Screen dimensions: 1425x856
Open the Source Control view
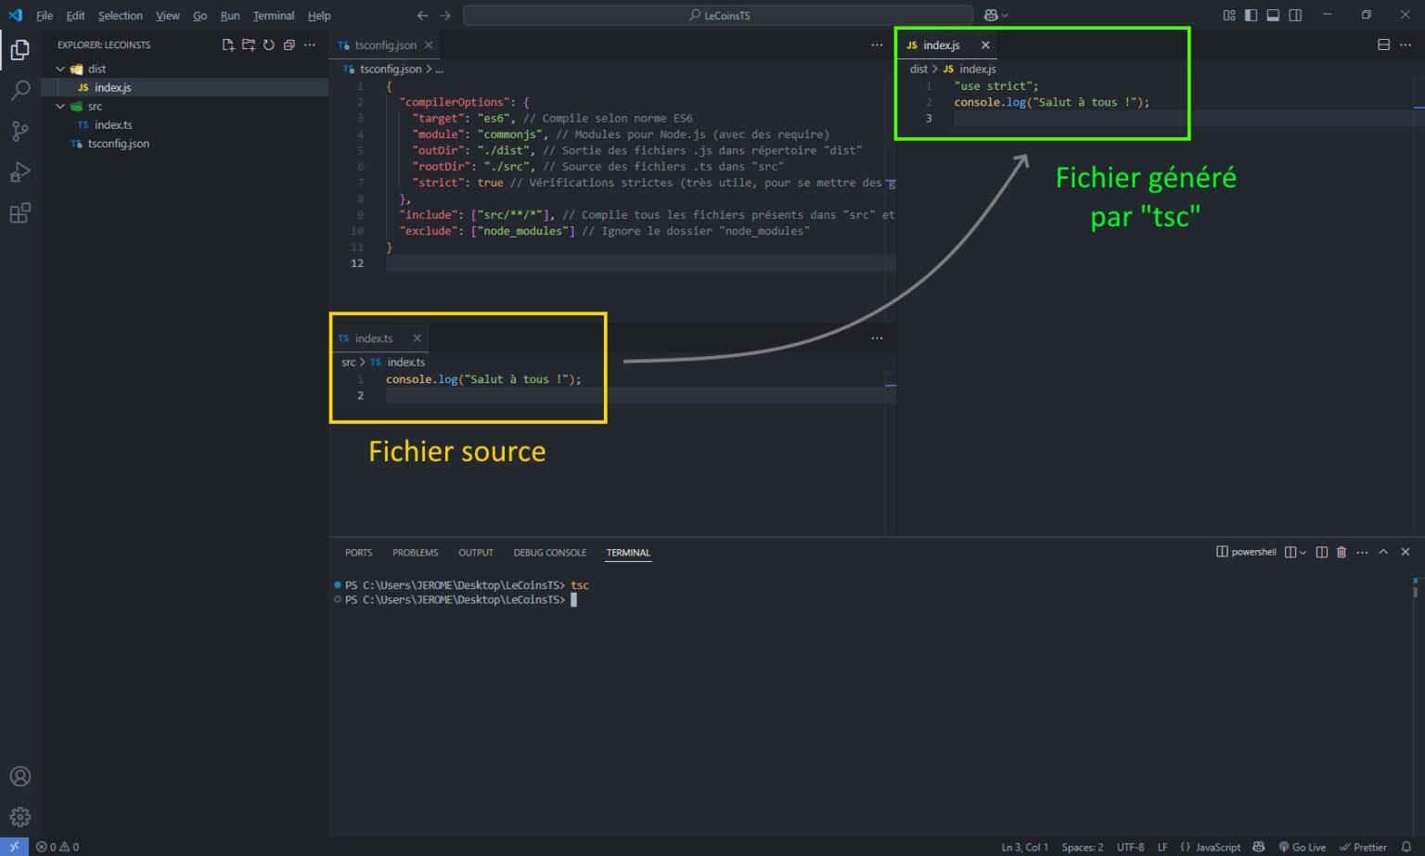20,131
